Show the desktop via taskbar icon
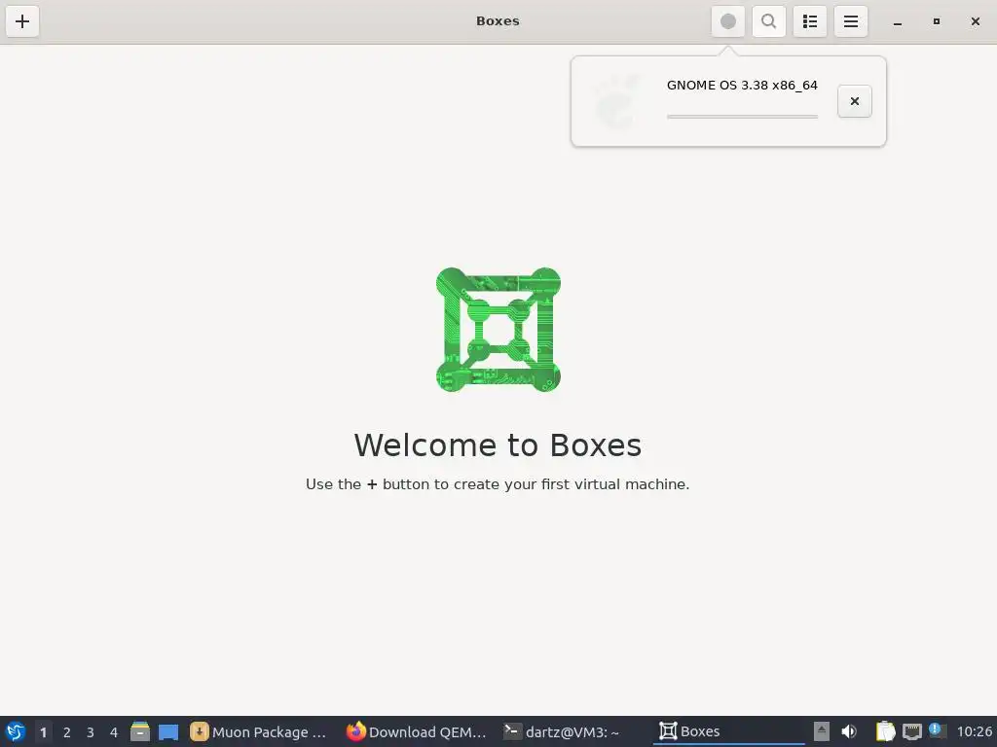This screenshot has height=747, width=997. (x=168, y=731)
